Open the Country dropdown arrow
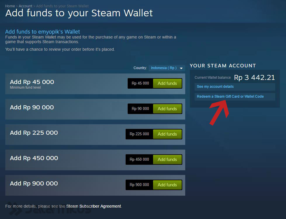Viewport: 286px width, 219px height. (x=181, y=68)
